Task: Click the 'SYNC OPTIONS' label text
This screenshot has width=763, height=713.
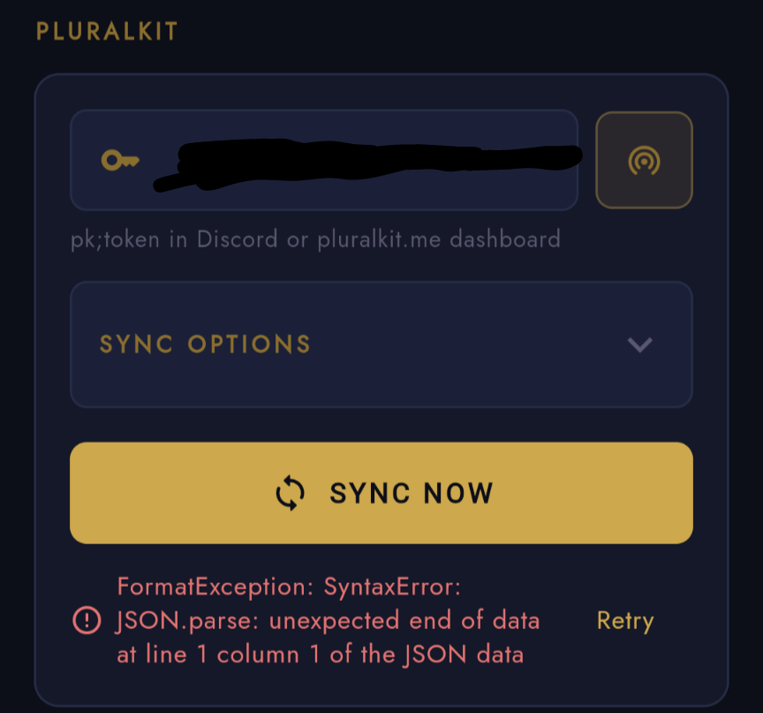Action: [x=205, y=345]
